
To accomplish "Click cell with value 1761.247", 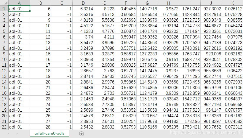I will pos(190,9).
